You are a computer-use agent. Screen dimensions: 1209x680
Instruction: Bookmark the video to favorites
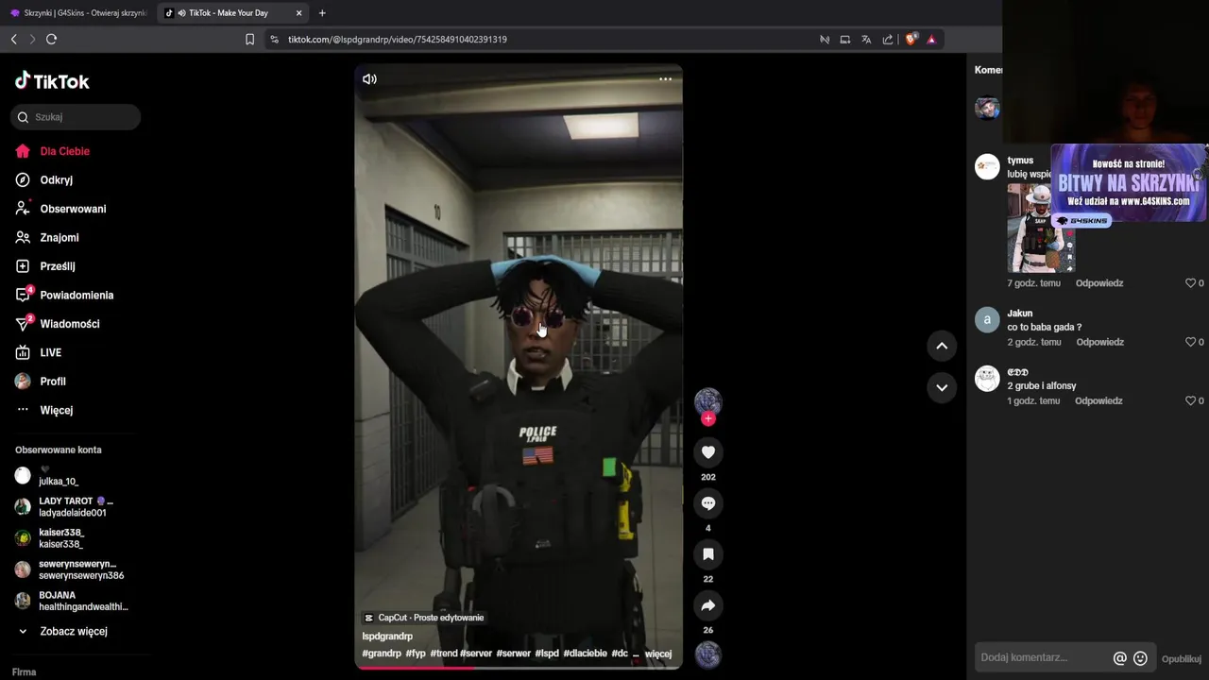coord(708,554)
